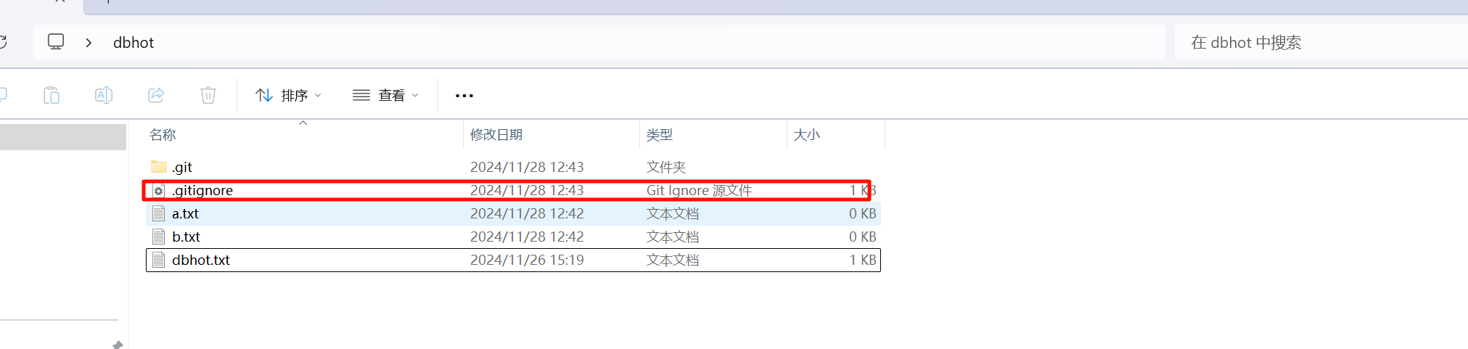Click the paste clipboard icon in toolbar
The height and width of the screenshot is (349, 1468).
[x=51, y=95]
